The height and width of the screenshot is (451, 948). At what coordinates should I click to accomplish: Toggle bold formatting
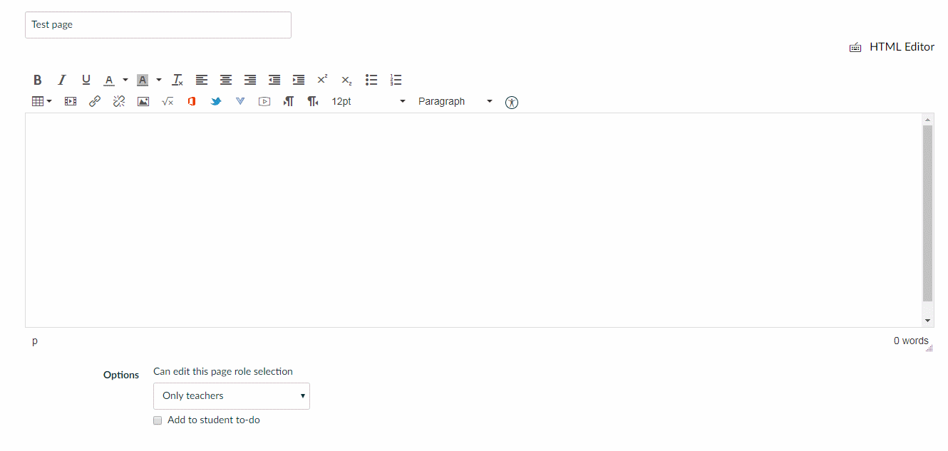(38, 80)
